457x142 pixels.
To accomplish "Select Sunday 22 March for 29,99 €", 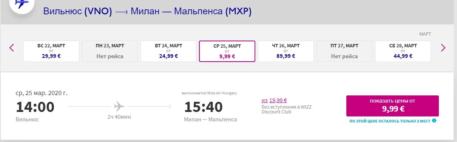I will [51, 51].
